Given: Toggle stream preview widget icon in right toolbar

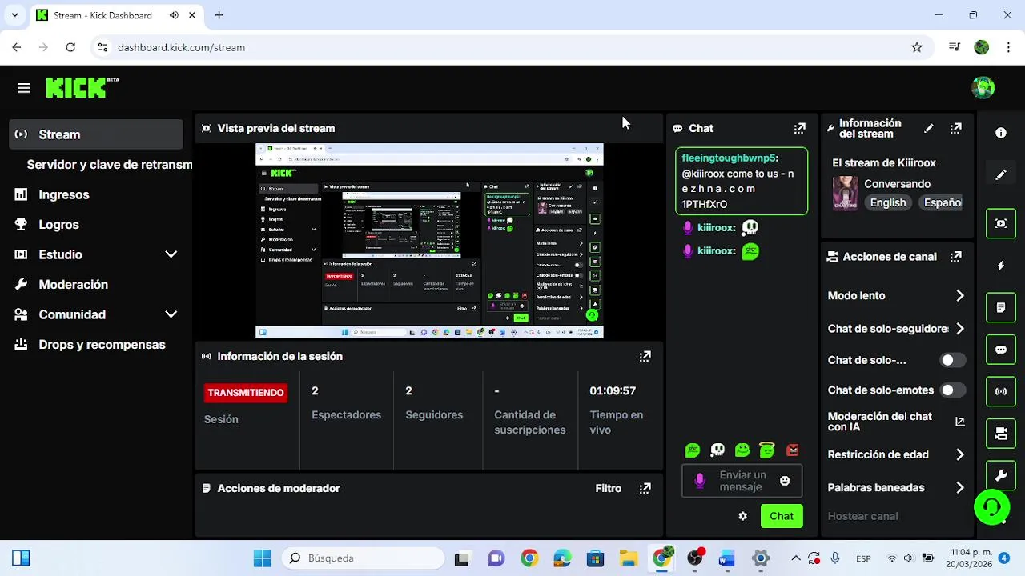Looking at the screenshot, I should click(x=1001, y=223).
